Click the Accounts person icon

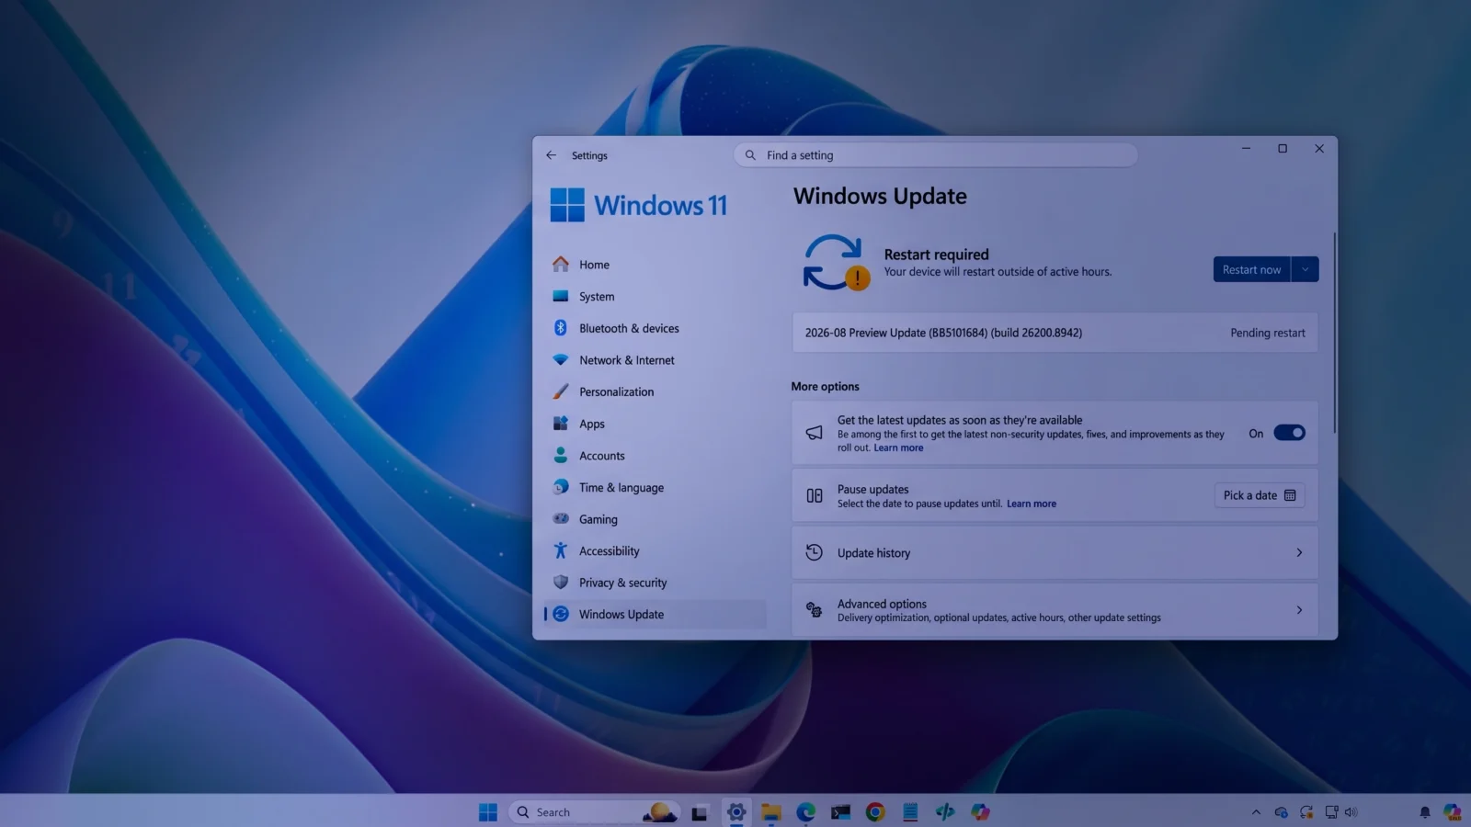(x=561, y=455)
